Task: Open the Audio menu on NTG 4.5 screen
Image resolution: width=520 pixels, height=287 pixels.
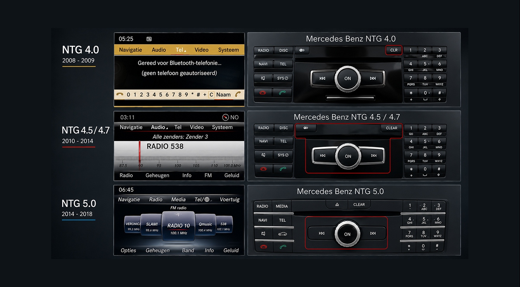Action: tap(159, 127)
